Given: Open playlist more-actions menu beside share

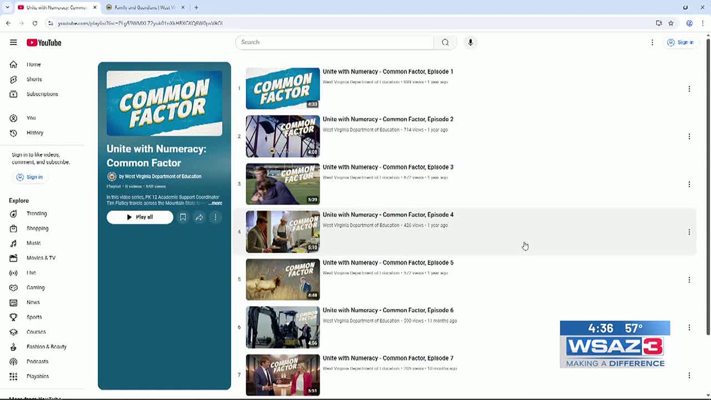Looking at the screenshot, I should [216, 217].
